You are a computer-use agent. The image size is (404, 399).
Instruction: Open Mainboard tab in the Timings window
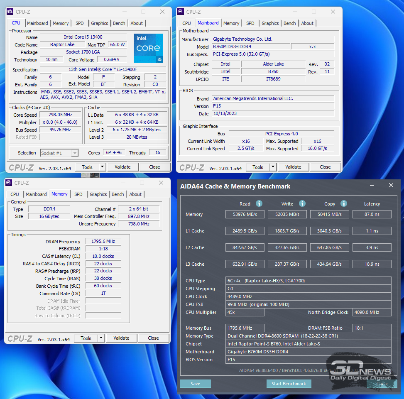(x=36, y=194)
